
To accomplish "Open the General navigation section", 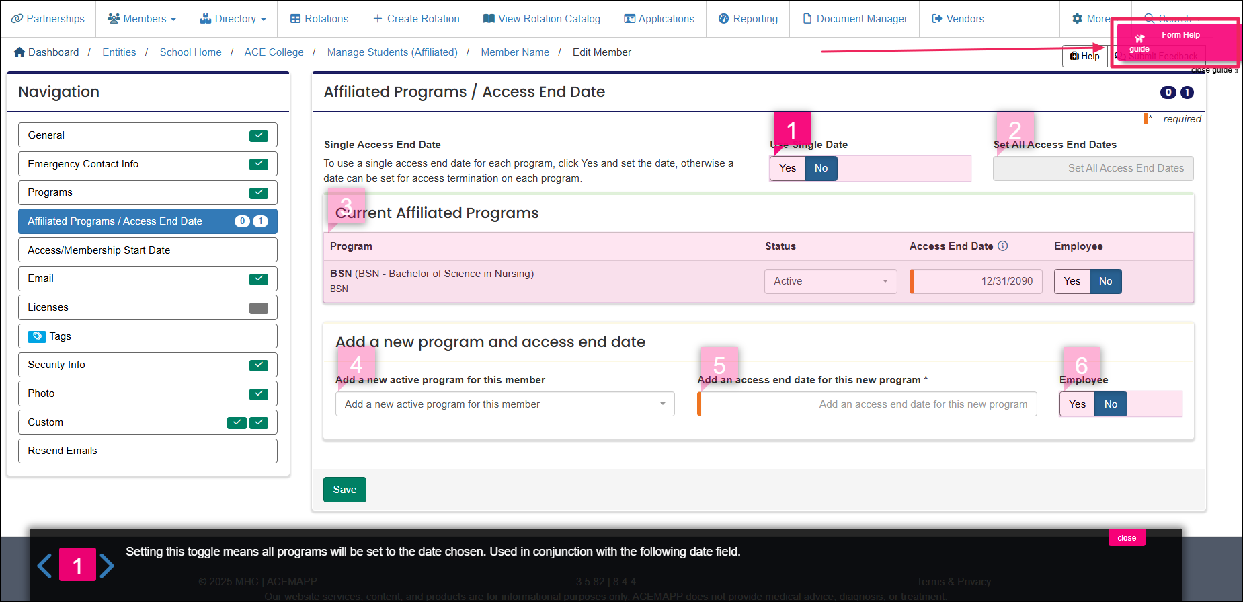I will [147, 135].
